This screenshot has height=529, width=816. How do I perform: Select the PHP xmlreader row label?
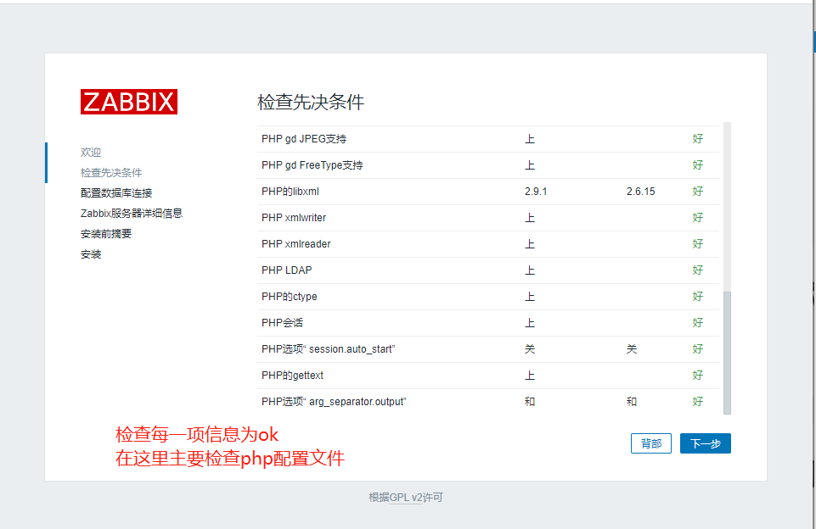click(296, 243)
